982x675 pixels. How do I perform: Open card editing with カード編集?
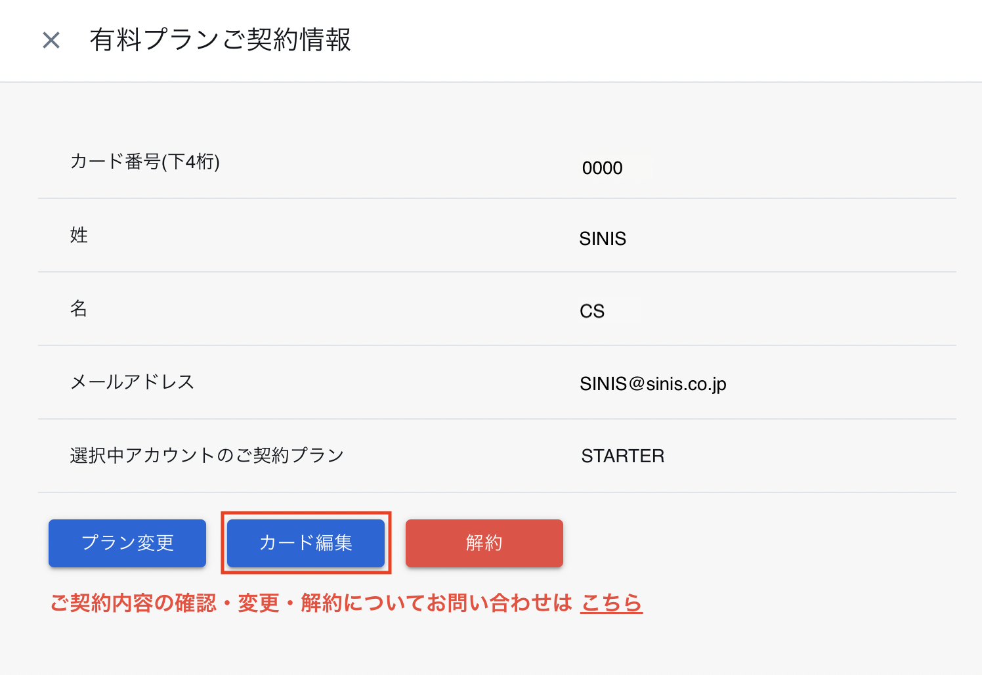coord(306,543)
